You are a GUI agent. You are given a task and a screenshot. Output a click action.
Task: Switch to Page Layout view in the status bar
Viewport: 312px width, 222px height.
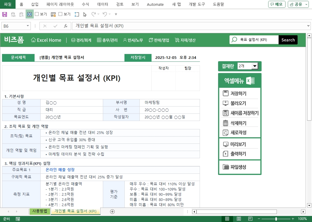(x=239, y=219)
